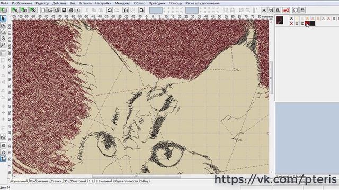
Task: Click the undo arrow icon
Action: tap(110, 10)
